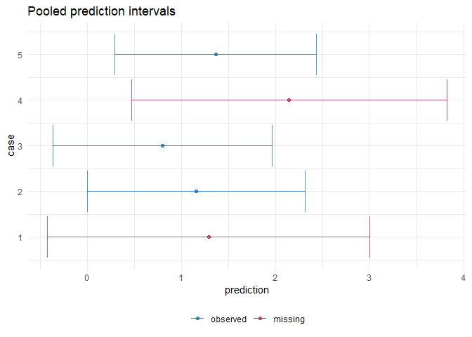Click the 'missing' legend label
The image size is (472, 337).
[289, 319]
